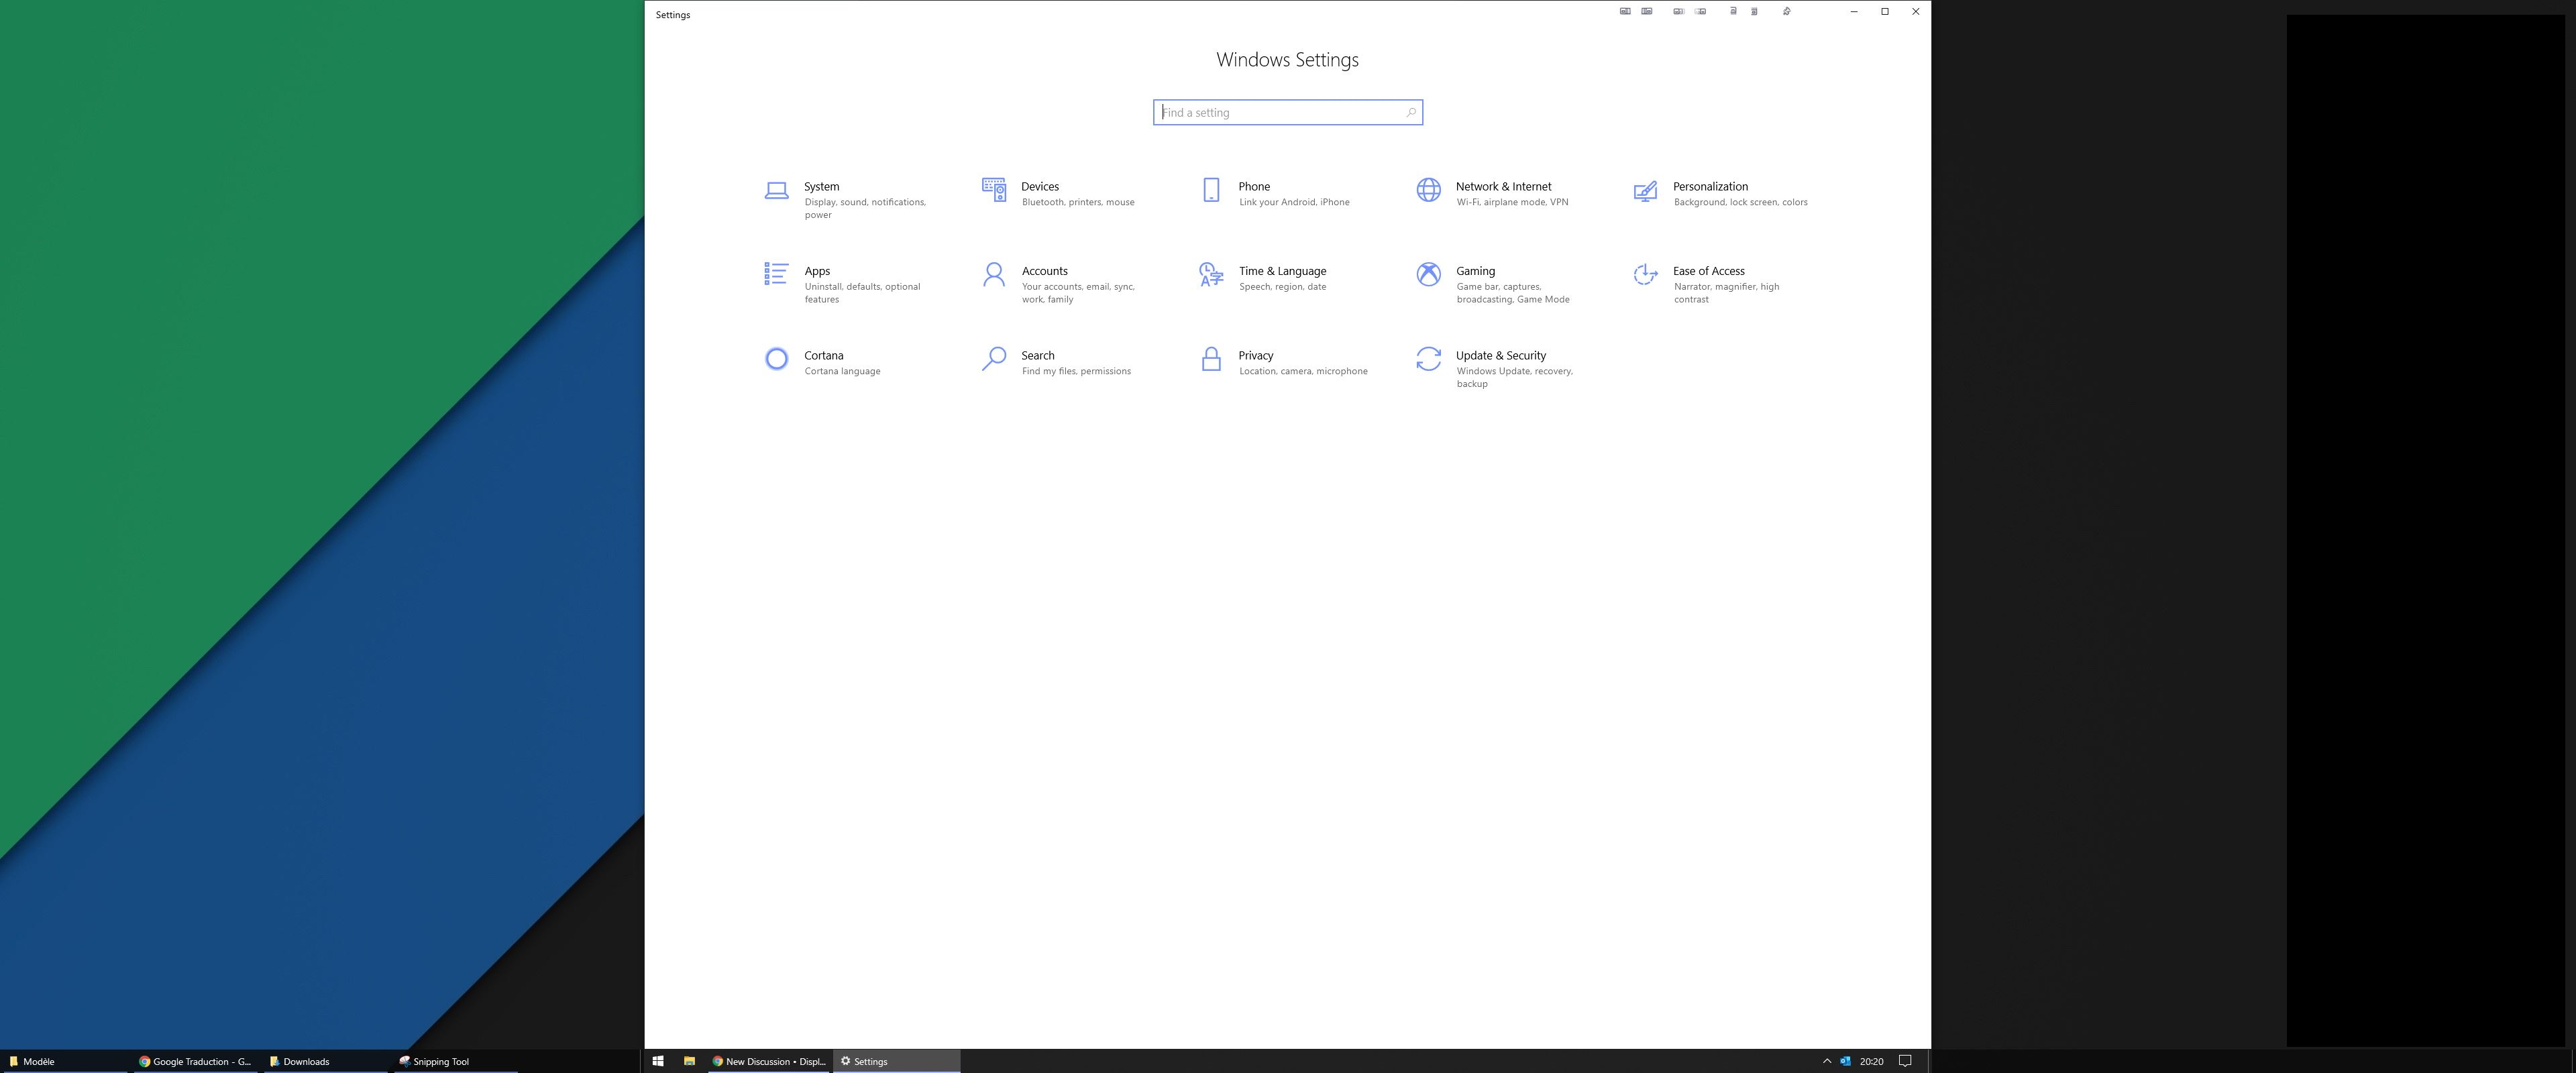The width and height of the screenshot is (2576, 1073).
Task: Open Personalization settings icon
Action: coord(1645,190)
